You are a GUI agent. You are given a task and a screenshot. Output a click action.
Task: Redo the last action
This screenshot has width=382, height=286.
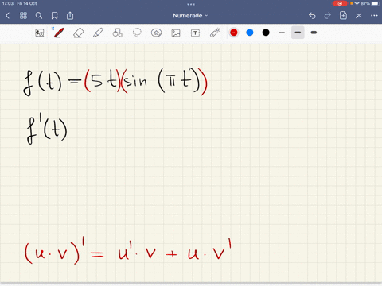pyautogui.click(x=328, y=16)
